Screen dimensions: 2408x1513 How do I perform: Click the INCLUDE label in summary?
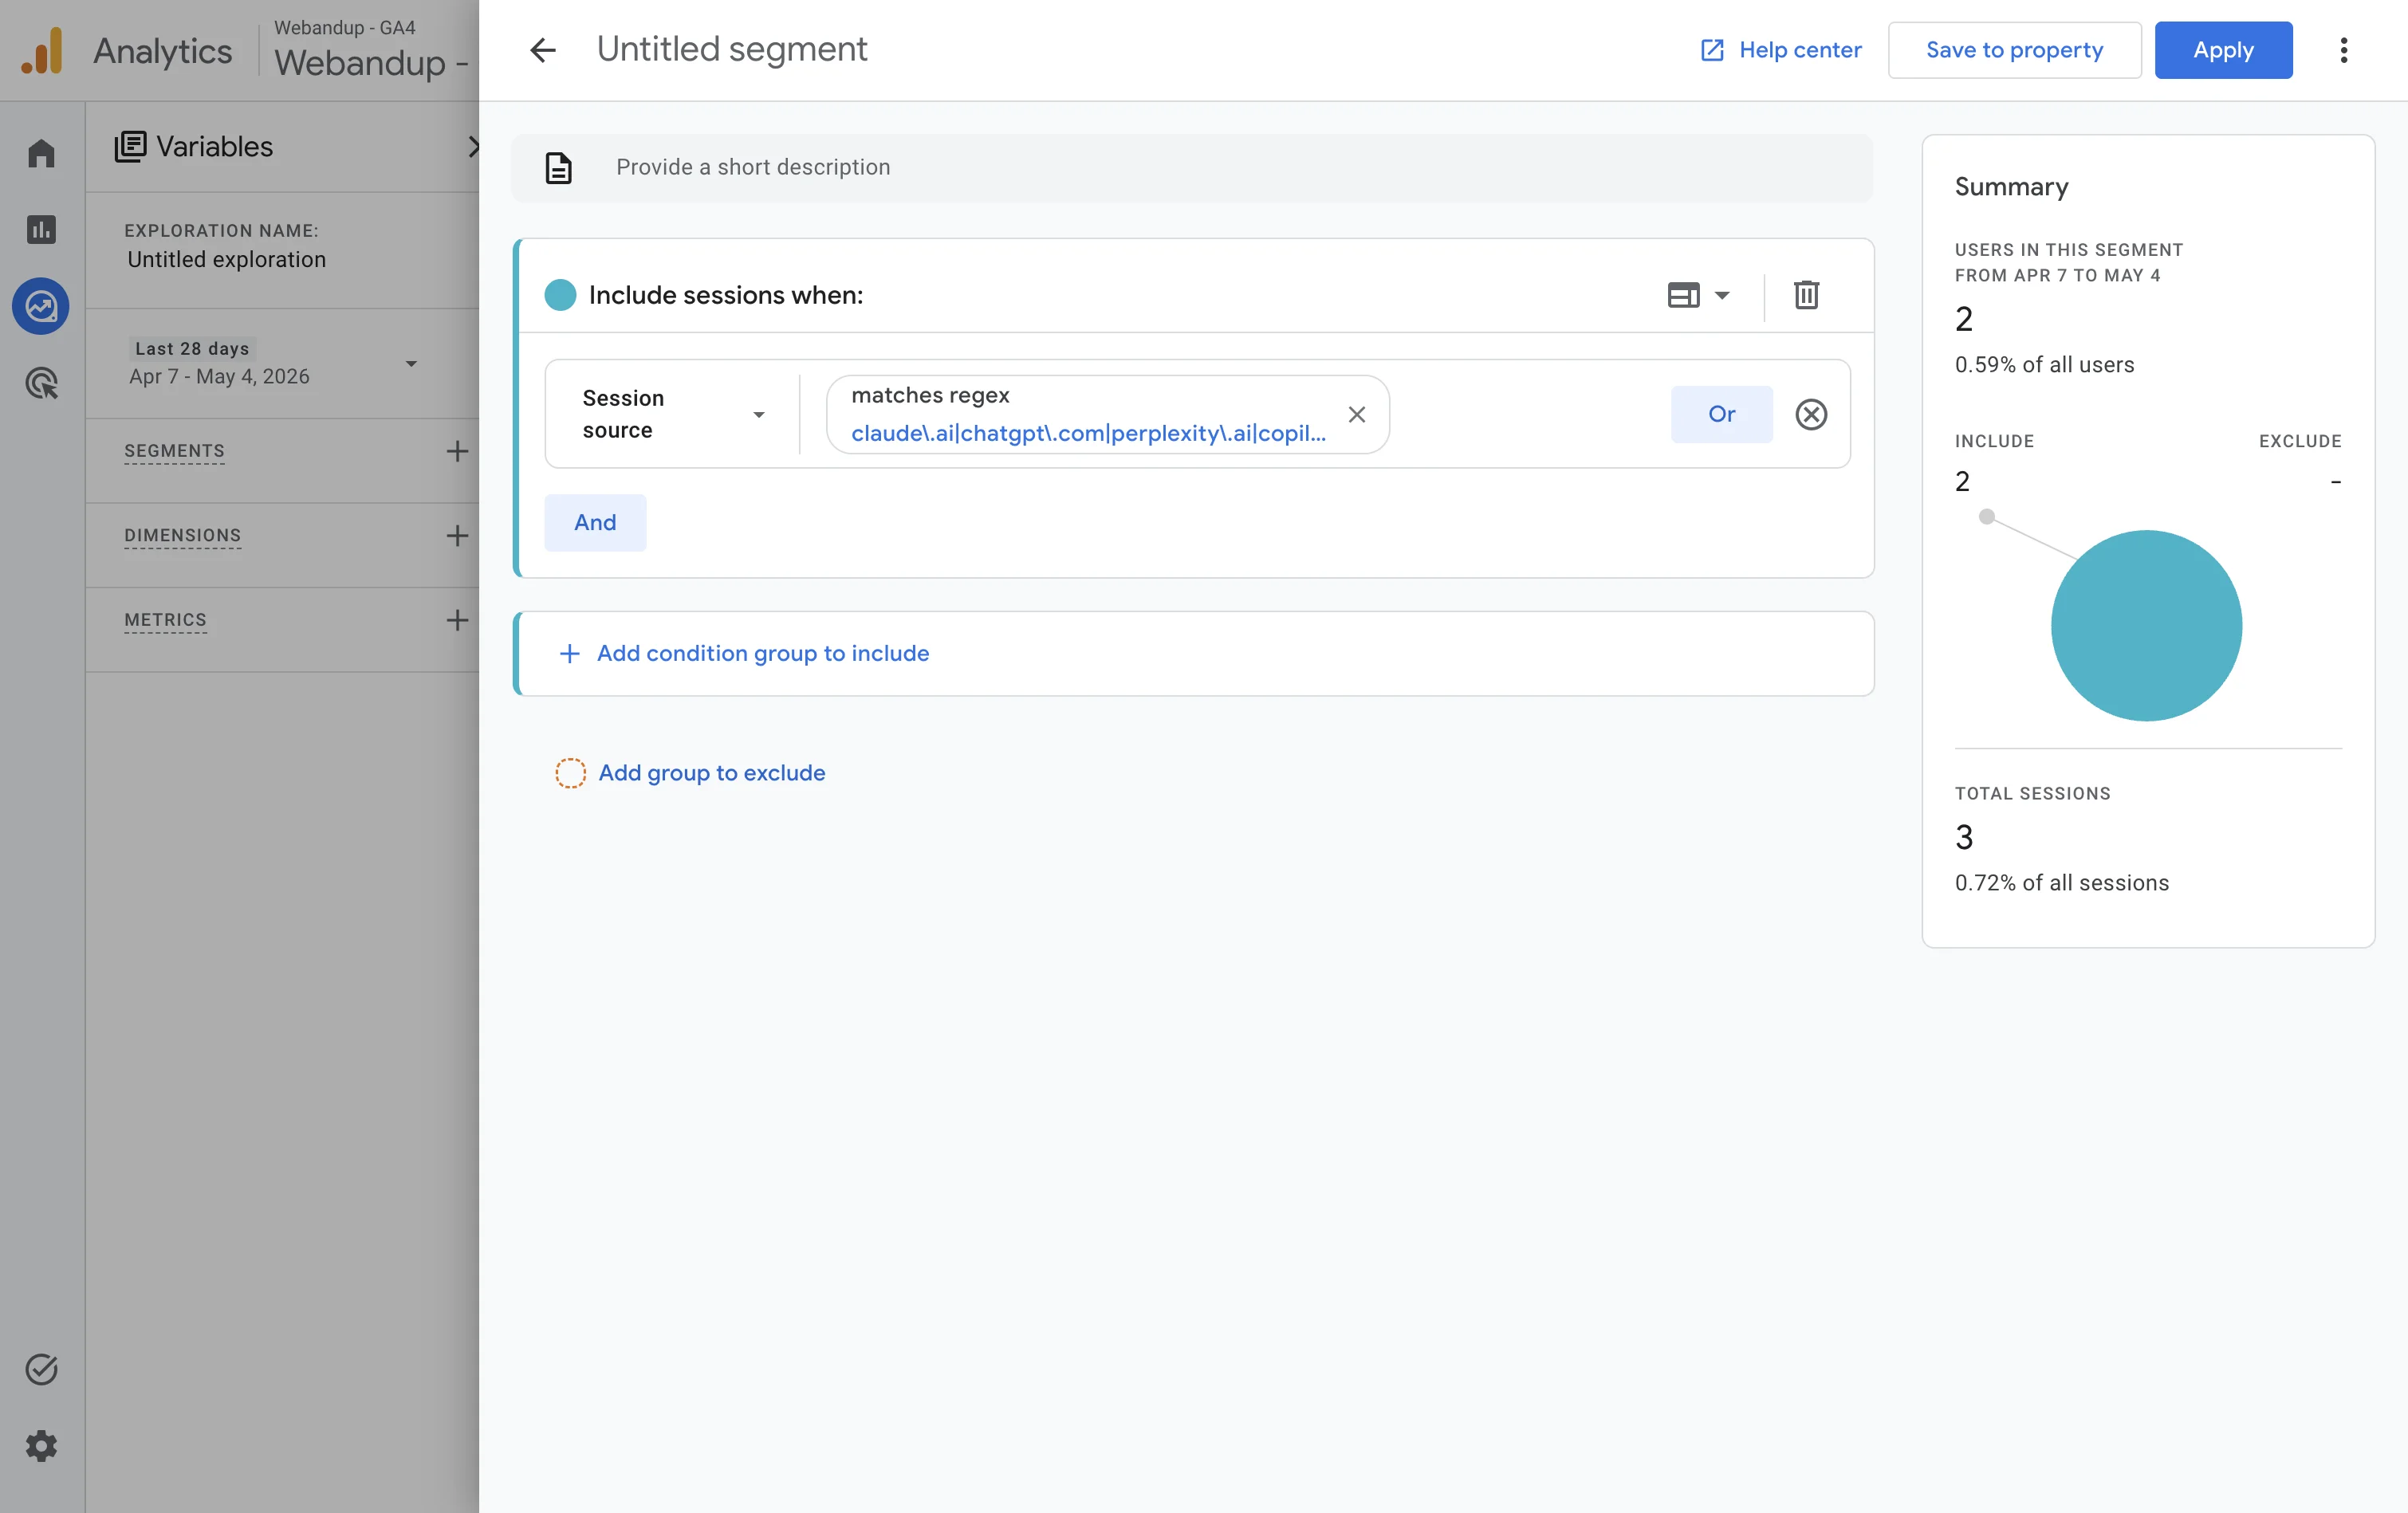coord(1994,441)
